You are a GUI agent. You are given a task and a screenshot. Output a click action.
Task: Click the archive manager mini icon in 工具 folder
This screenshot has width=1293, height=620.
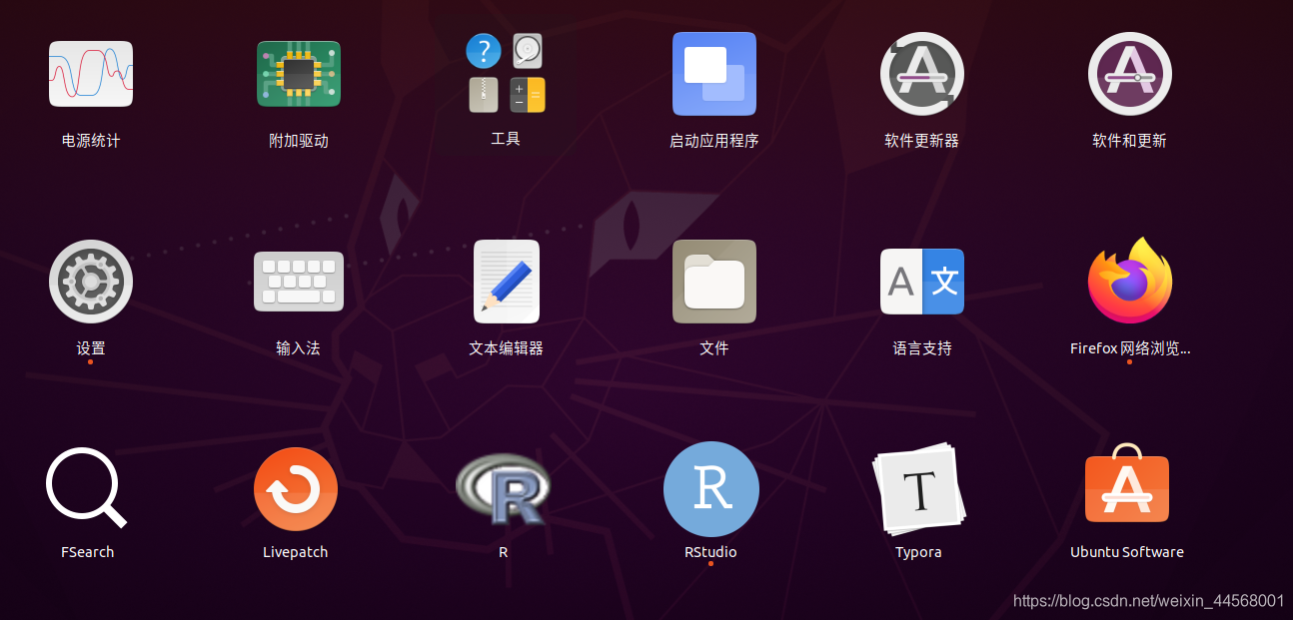484,95
